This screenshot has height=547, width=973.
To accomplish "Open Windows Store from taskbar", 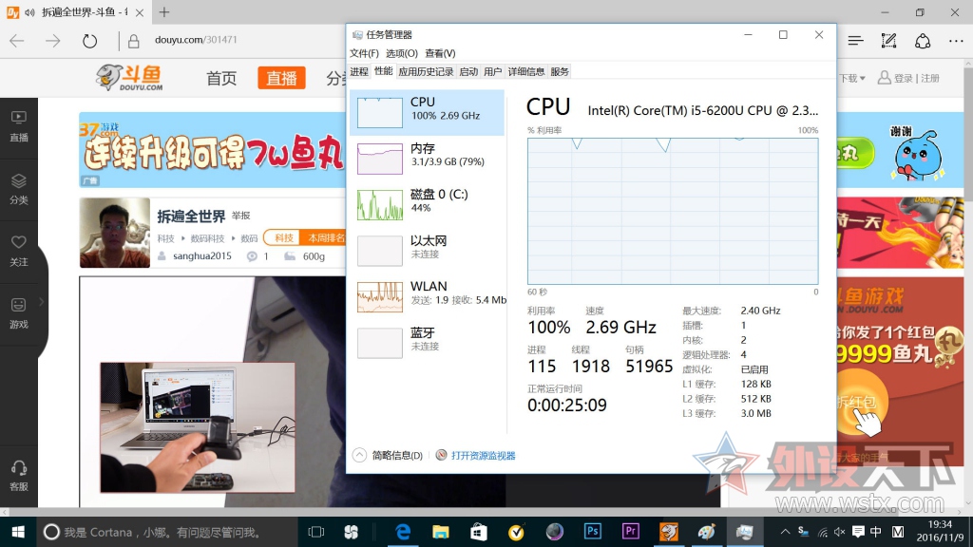I will point(479,532).
